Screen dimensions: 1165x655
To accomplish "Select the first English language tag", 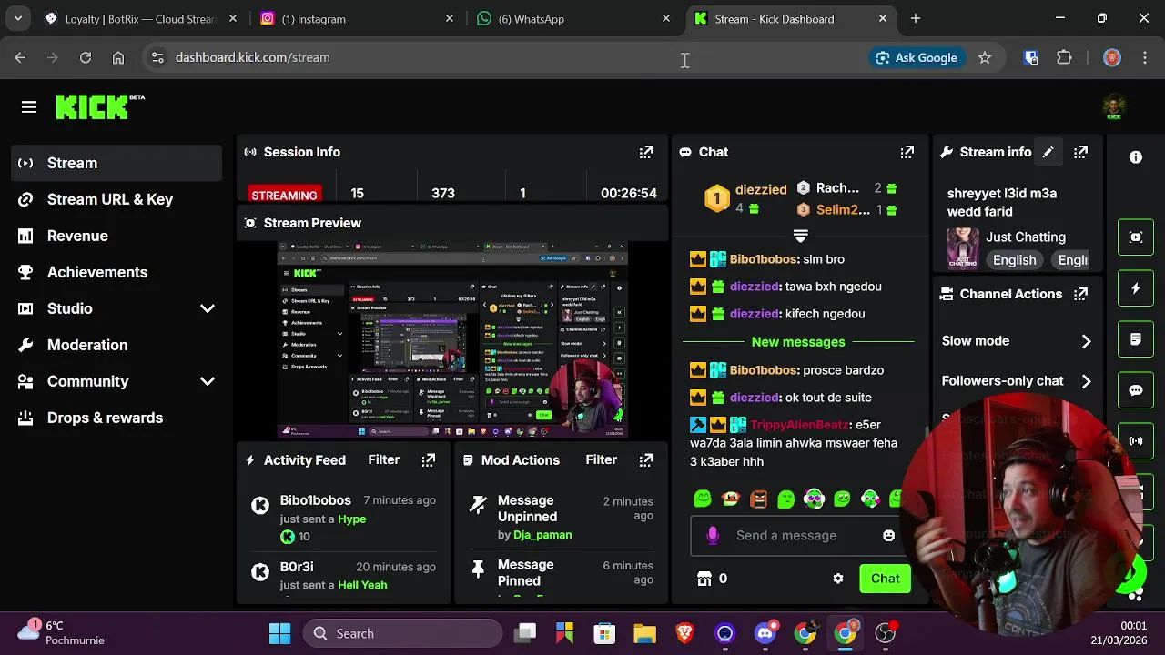I will click(1014, 260).
